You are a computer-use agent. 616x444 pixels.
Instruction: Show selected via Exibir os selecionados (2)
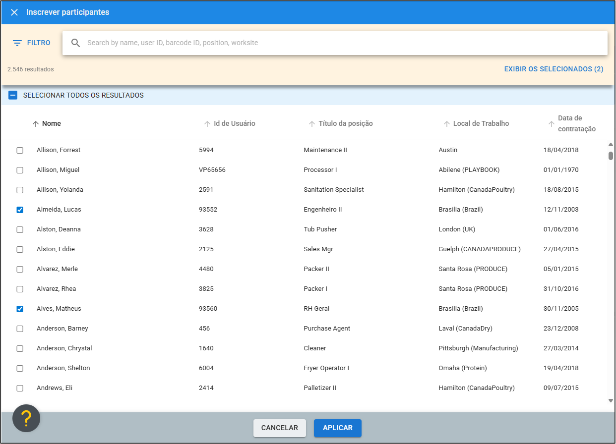click(x=554, y=69)
